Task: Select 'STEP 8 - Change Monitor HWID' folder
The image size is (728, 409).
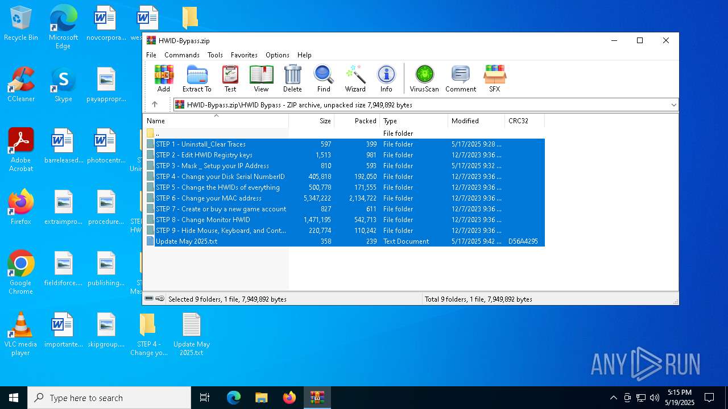Action: click(x=344, y=220)
